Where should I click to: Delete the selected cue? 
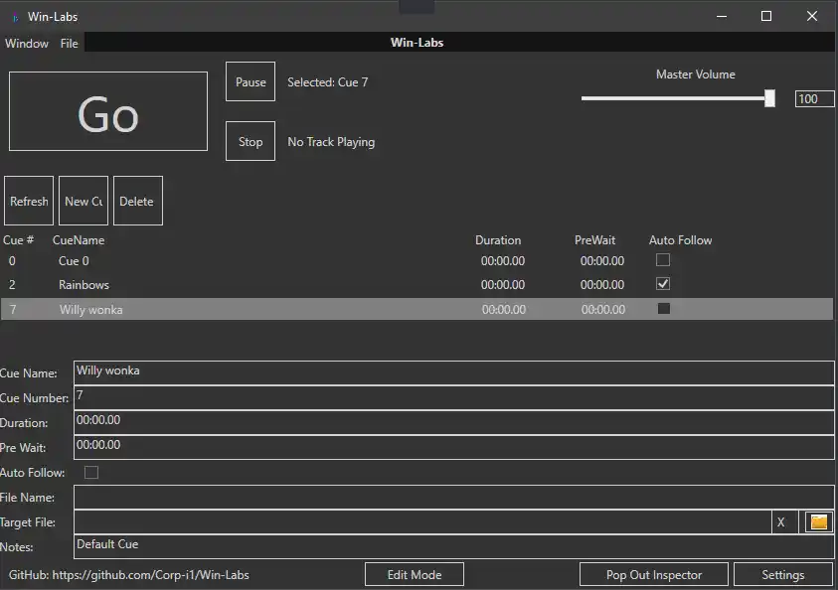click(137, 202)
